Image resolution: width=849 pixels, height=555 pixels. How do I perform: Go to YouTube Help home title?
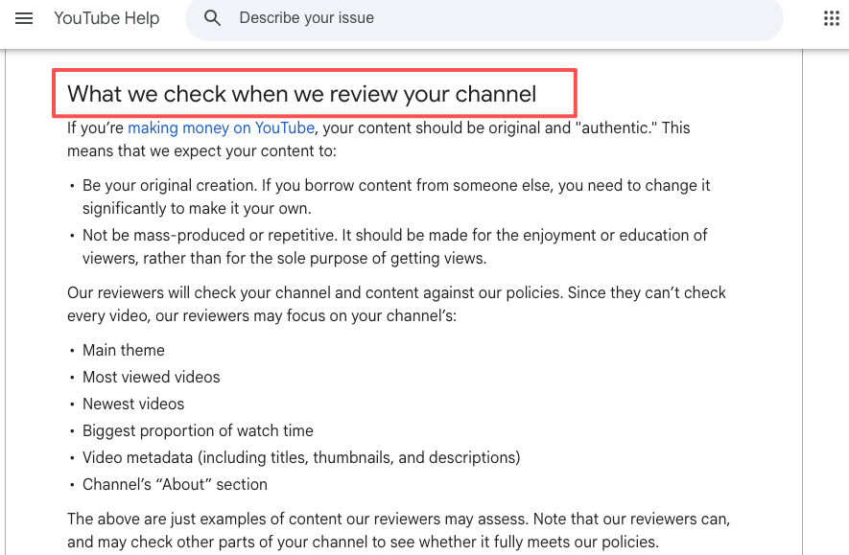click(x=106, y=18)
